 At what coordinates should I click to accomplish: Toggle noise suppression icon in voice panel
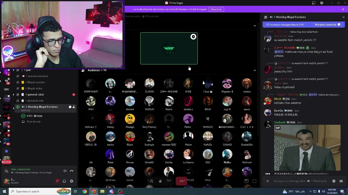65,171
